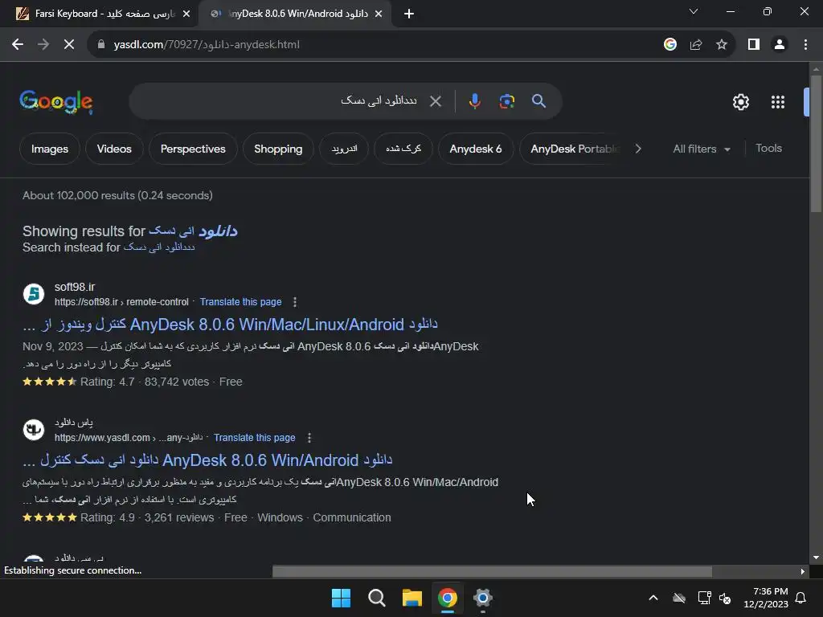Open Chrome three-dot menu
The width and height of the screenshot is (823, 617).
tap(805, 45)
